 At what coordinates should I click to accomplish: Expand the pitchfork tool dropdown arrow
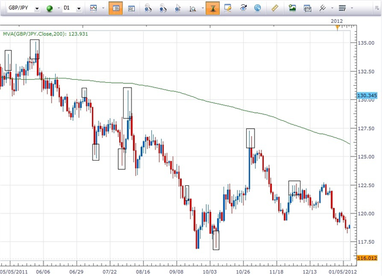[x=332, y=8]
